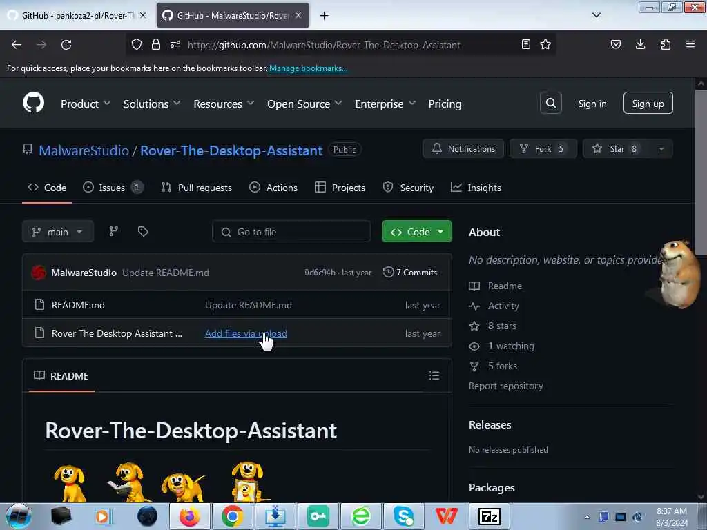Open the Pocket save icon
The height and width of the screenshot is (530, 707).
tap(616, 44)
